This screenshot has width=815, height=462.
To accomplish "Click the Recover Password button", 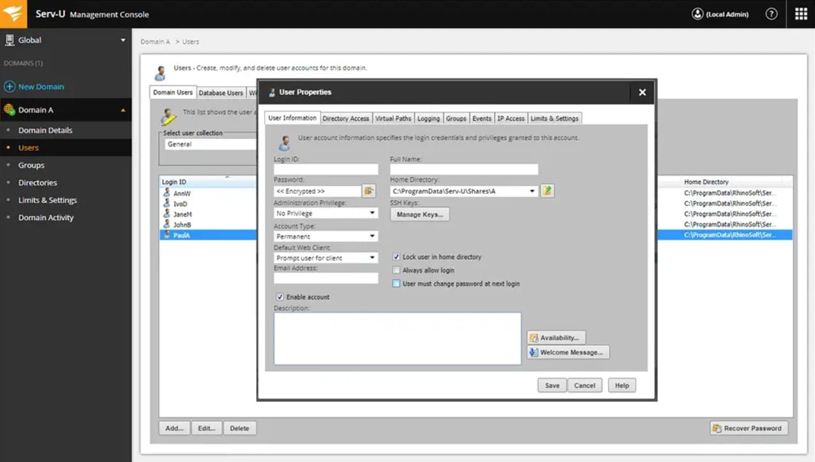I will click(x=749, y=428).
